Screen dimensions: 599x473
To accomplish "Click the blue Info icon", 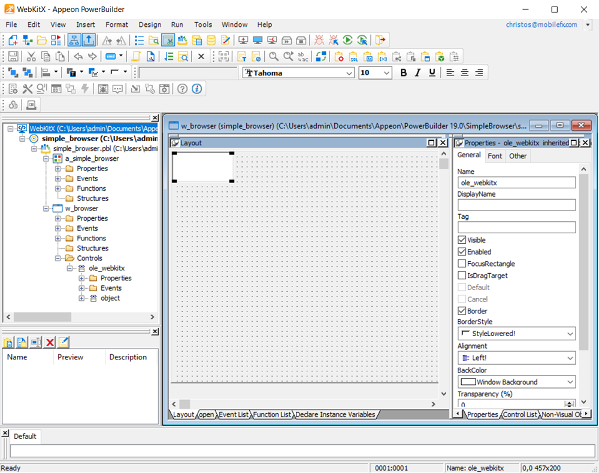I will (196, 89).
